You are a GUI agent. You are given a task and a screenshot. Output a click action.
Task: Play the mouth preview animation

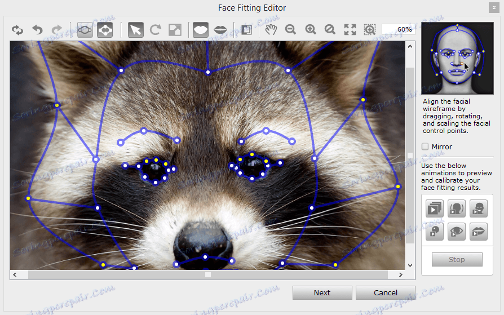[478, 232]
